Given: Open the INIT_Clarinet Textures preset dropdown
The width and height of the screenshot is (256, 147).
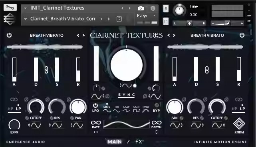Looking at the screenshot, I should [x=25, y=8].
